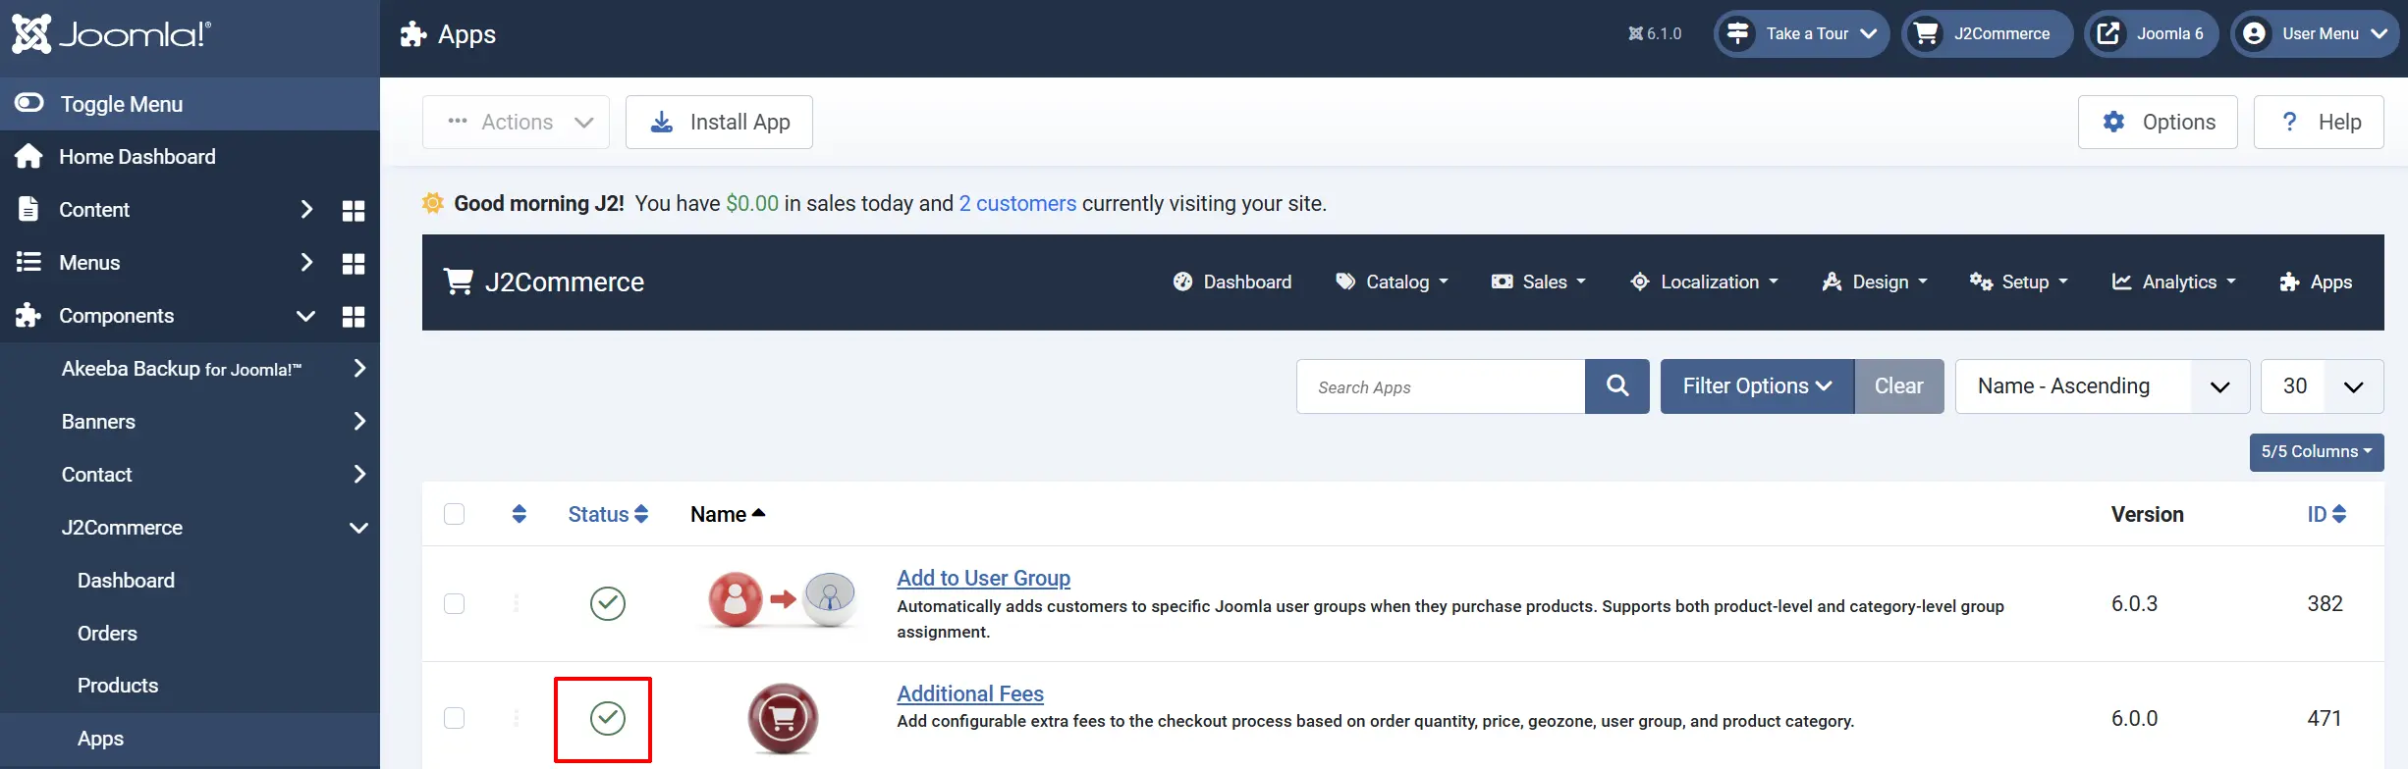This screenshot has width=2408, height=769.
Task: Open the Design menu
Action: pyautogui.click(x=1875, y=282)
